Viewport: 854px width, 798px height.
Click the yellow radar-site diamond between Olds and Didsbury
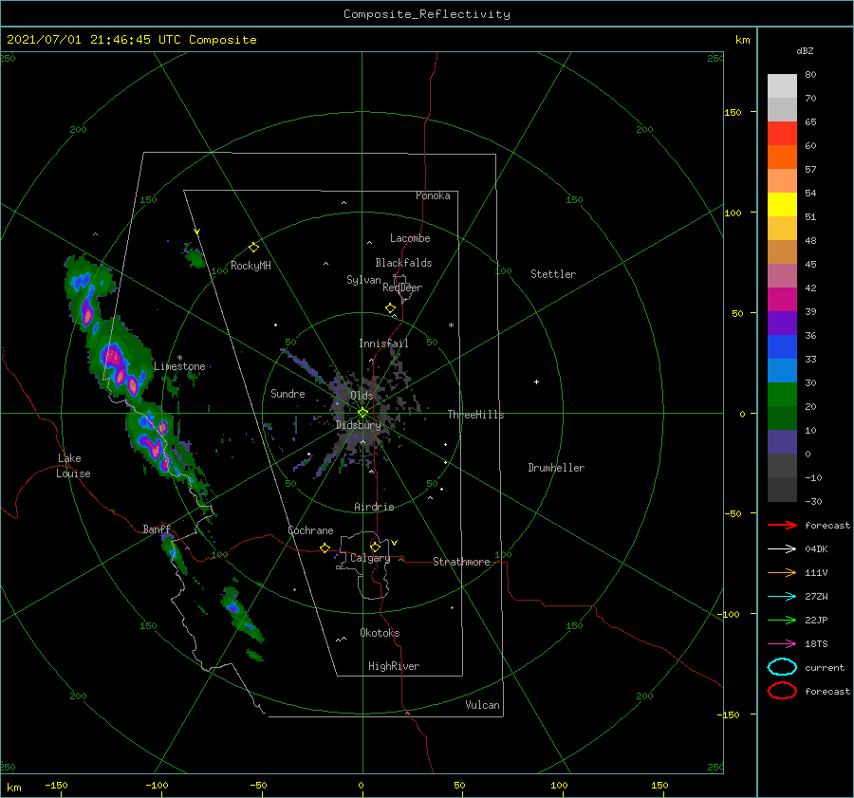click(362, 413)
